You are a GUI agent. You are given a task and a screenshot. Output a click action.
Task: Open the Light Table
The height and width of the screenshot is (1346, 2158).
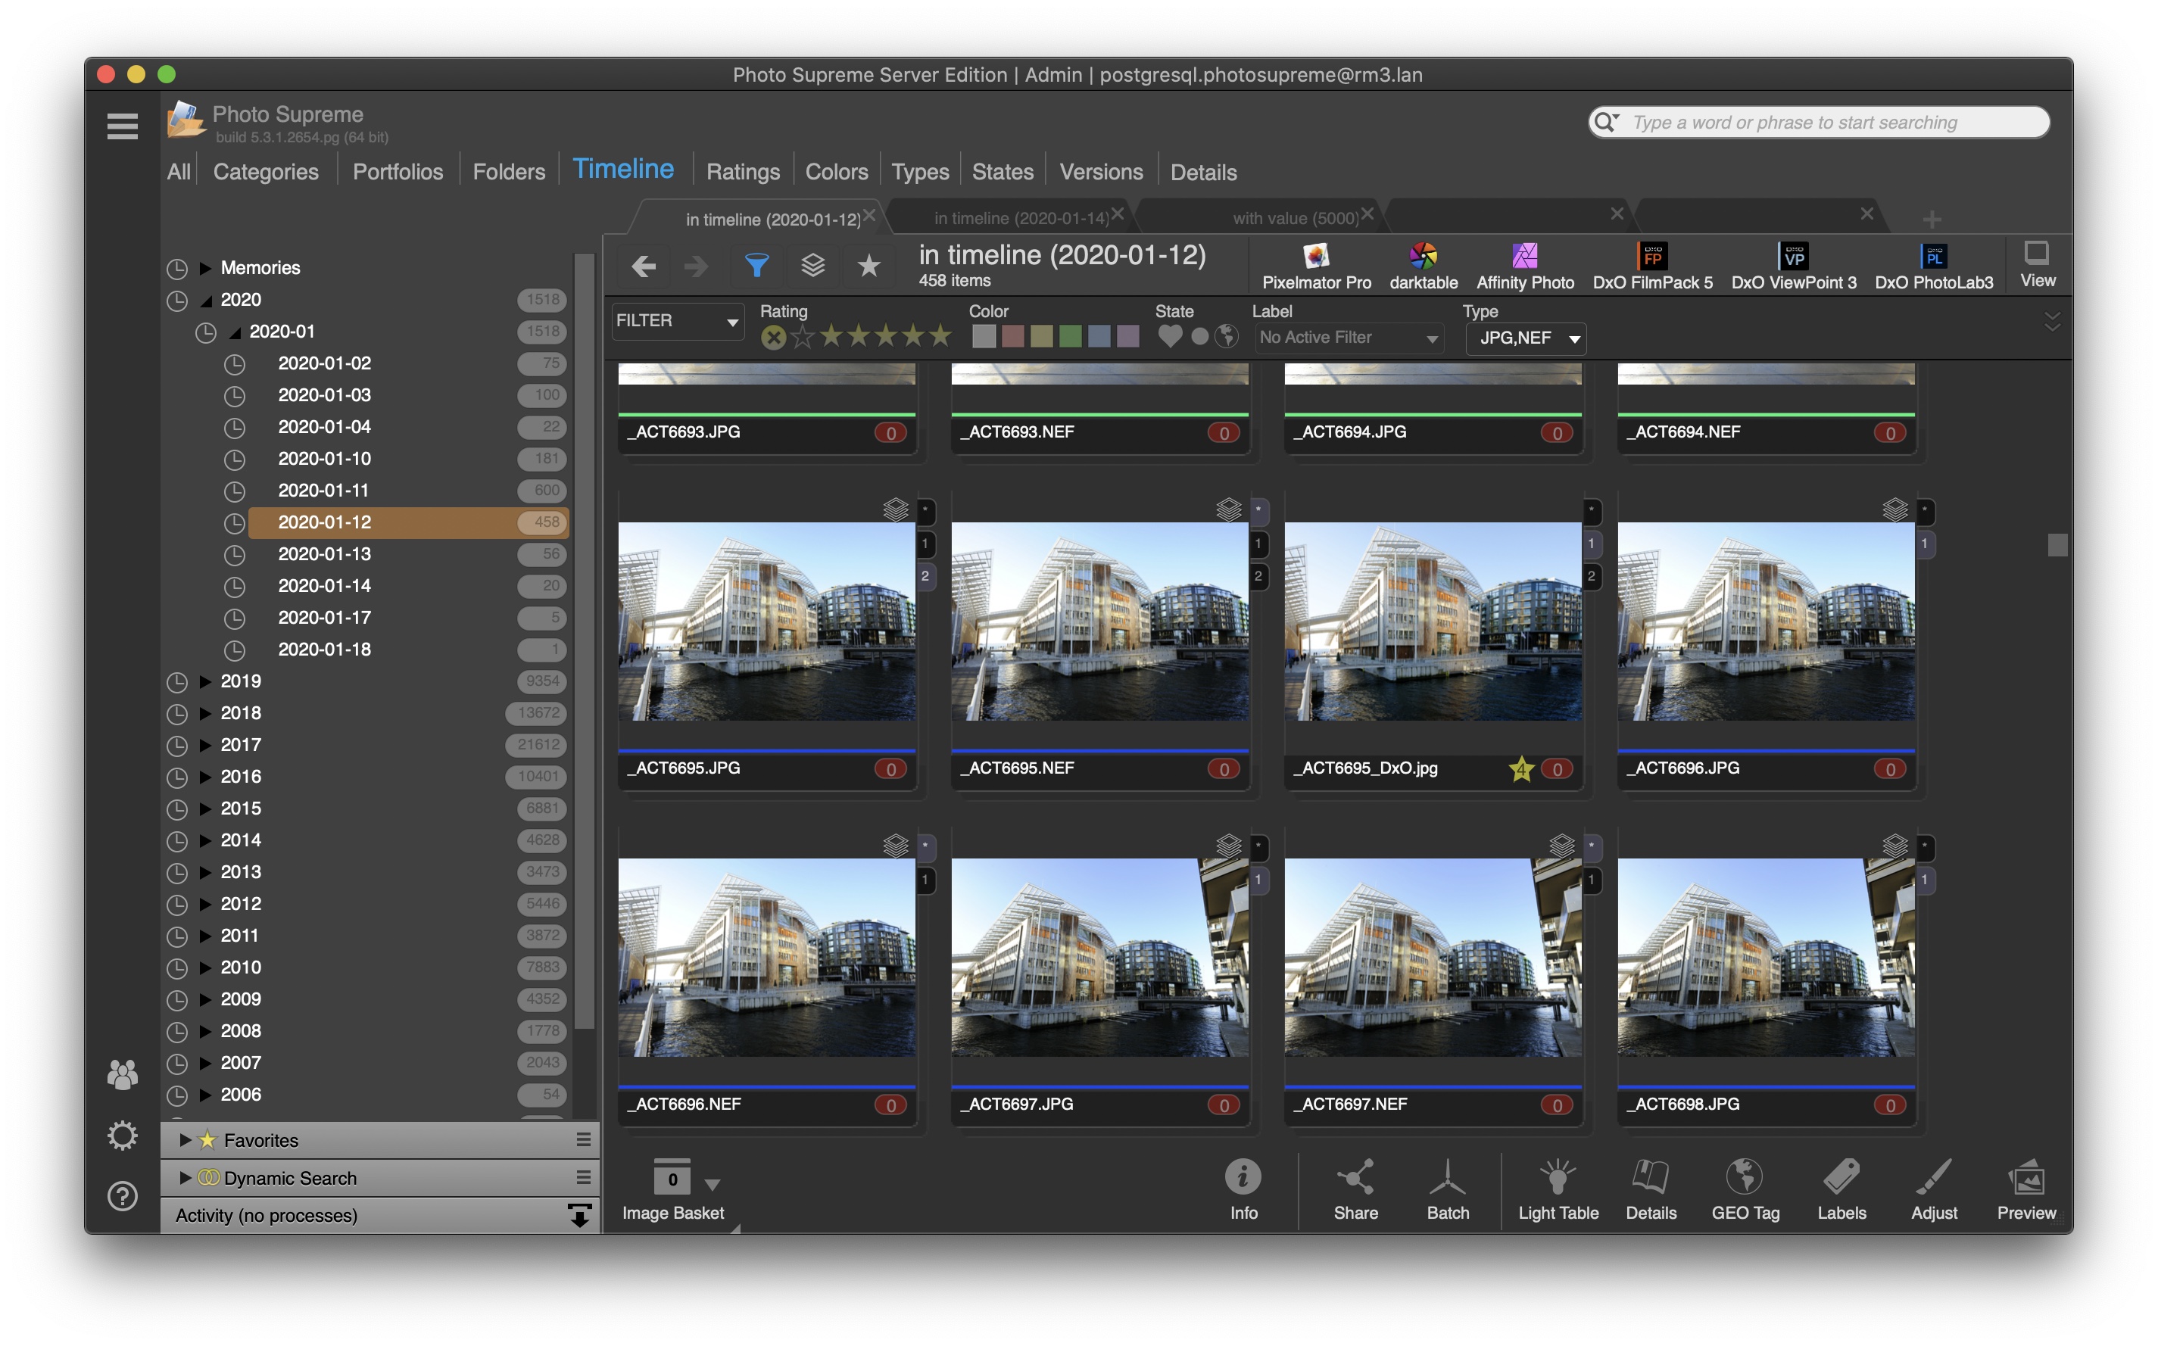pyautogui.click(x=1558, y=1190)
